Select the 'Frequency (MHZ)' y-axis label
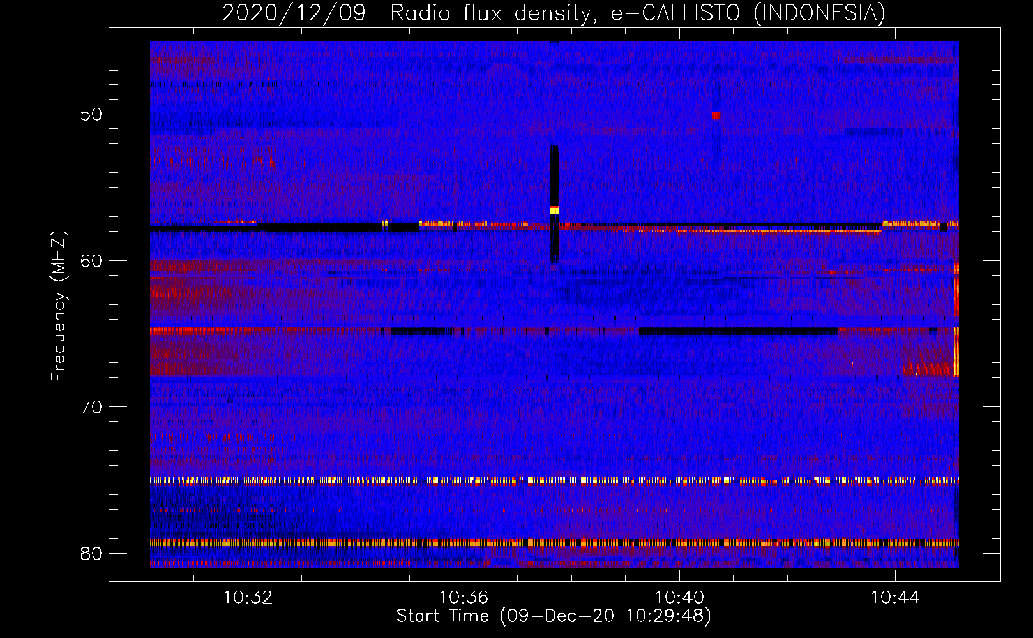 (58, 306)
